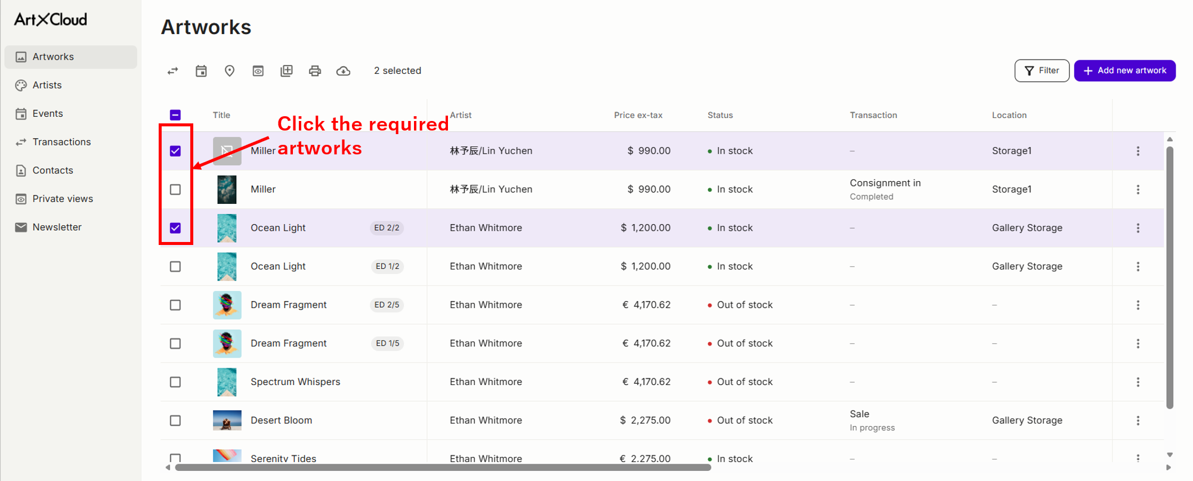Viewport: 1193px width, 481px height.
Task: Navigate to Transactions in the sidebar
Action: pos(71,142)
